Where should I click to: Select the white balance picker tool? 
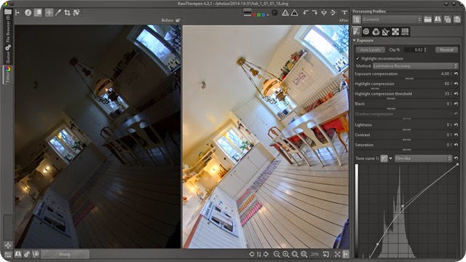[58, 13]
